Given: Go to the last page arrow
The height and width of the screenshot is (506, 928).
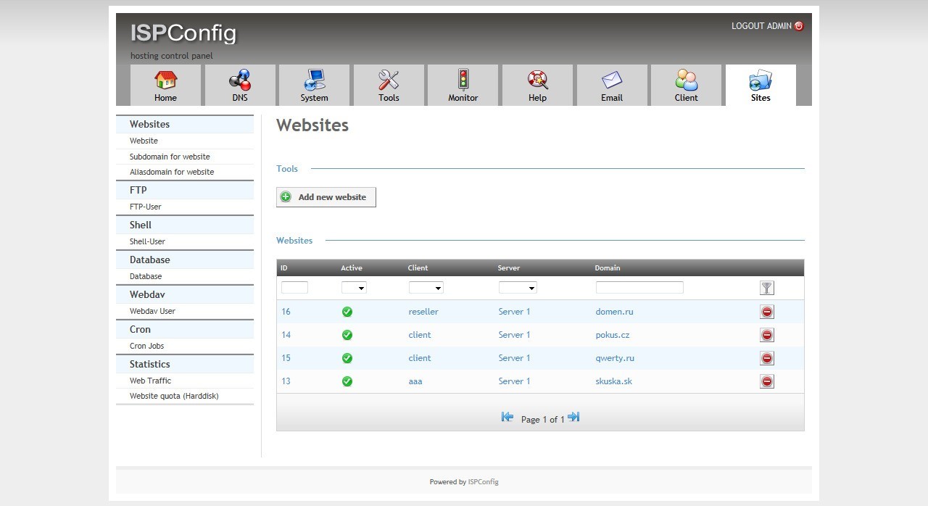Looking at the screenshot, I should pyautogui.click(x=573, y=417).
